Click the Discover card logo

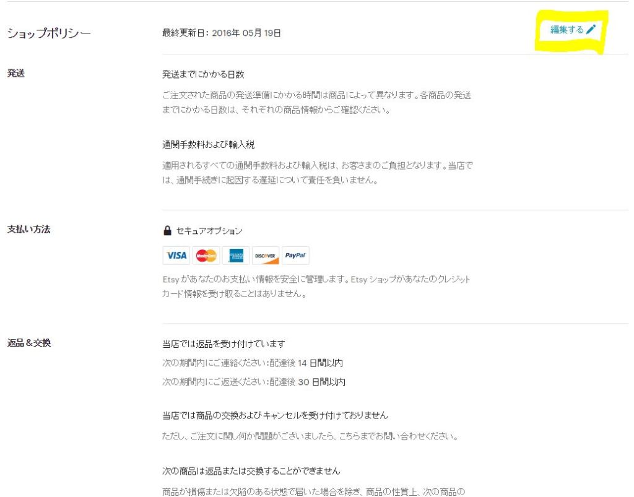[266, 256]
